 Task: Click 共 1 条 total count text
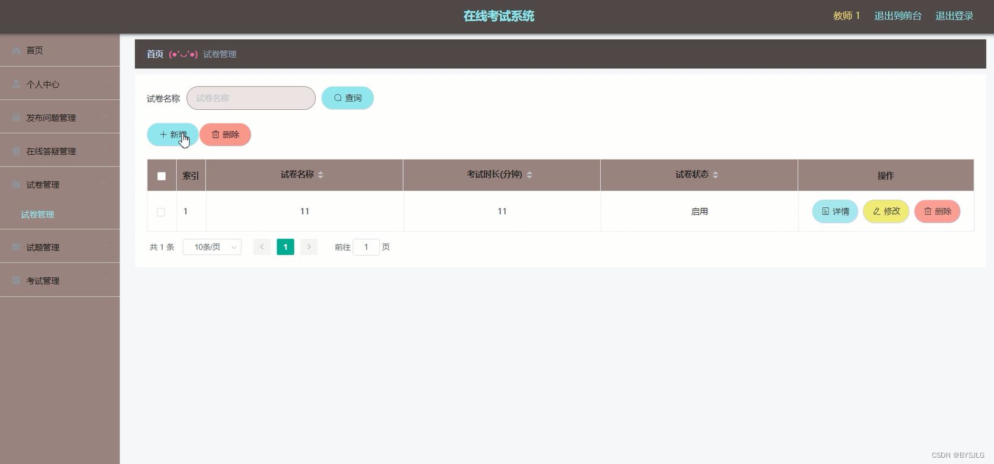click(162, 247)
